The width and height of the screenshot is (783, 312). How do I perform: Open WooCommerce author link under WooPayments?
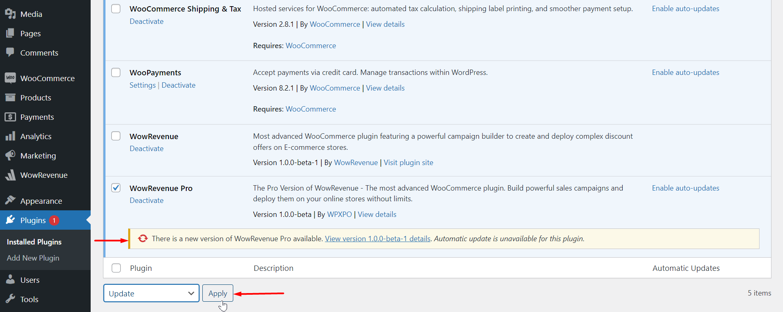[335, 88]
